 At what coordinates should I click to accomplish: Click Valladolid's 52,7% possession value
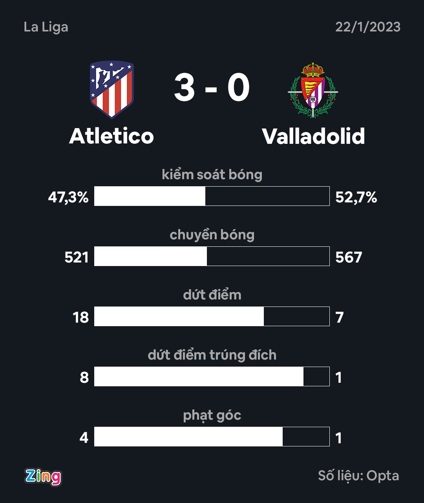click(x=356, y=197)
